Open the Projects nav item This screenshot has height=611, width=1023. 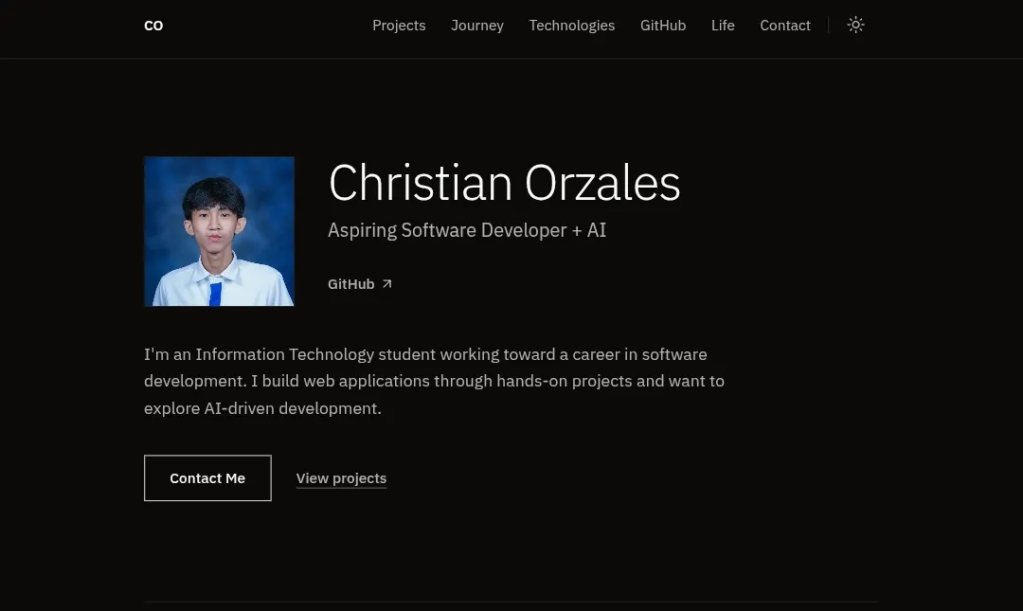[399, 26]
